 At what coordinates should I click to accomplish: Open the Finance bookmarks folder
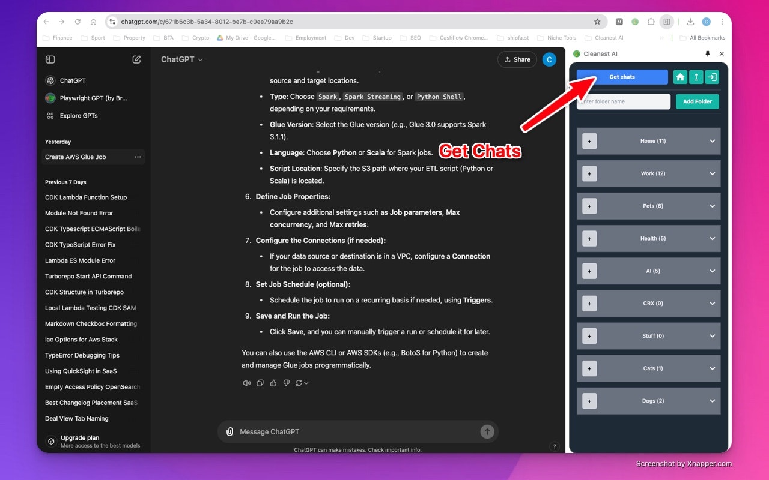coord(58,38)
